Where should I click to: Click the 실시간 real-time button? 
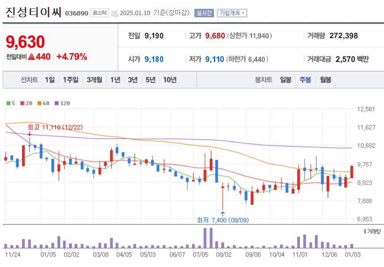click(x=204, y=13)
